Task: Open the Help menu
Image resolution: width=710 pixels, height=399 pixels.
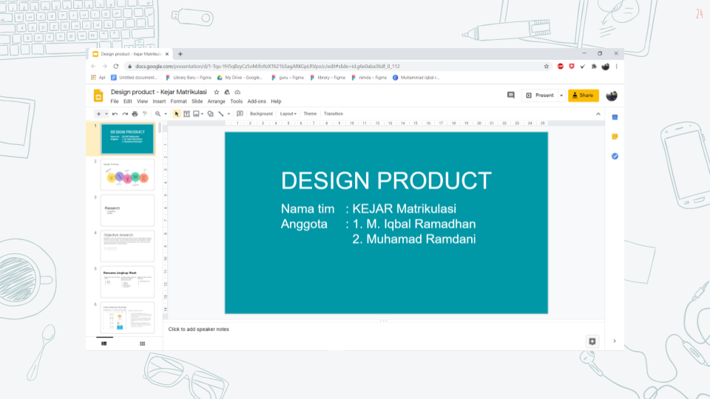Action: pyautogui.click(x=276, y=101)
